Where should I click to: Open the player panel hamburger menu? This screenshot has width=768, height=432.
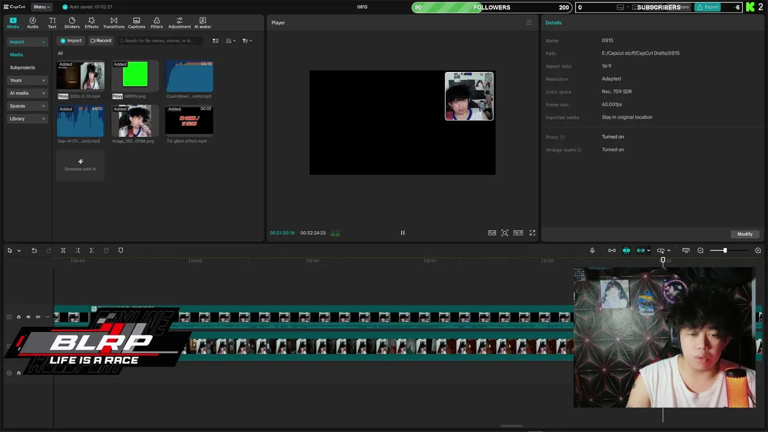point(529,23)
